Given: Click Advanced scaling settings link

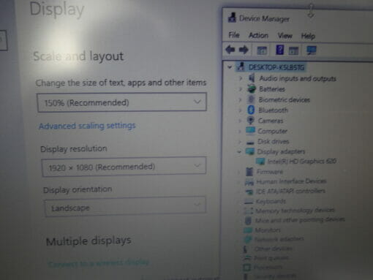Looking at the screenshot, I should coord(87,126).
